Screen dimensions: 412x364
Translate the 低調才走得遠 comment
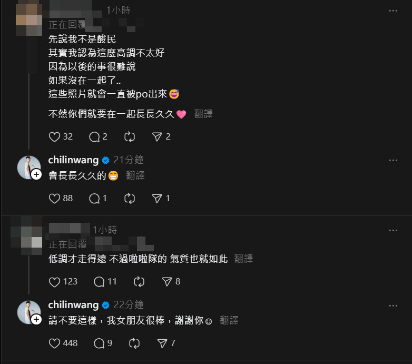pyautogui.click(x=243, y=259)
